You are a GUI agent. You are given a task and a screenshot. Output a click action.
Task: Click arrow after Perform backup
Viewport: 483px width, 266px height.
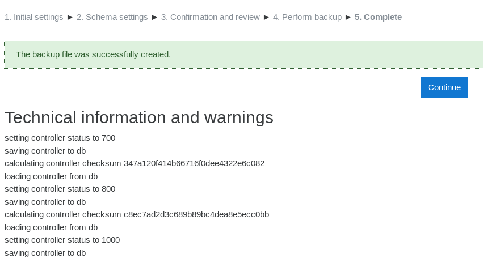coord(348,17)
